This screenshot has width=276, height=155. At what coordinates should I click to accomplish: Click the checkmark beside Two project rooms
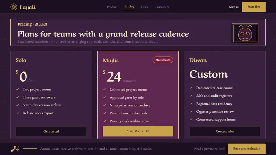point(18,89)
